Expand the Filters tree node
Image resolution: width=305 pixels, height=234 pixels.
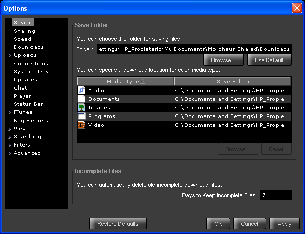coord(10,145)
